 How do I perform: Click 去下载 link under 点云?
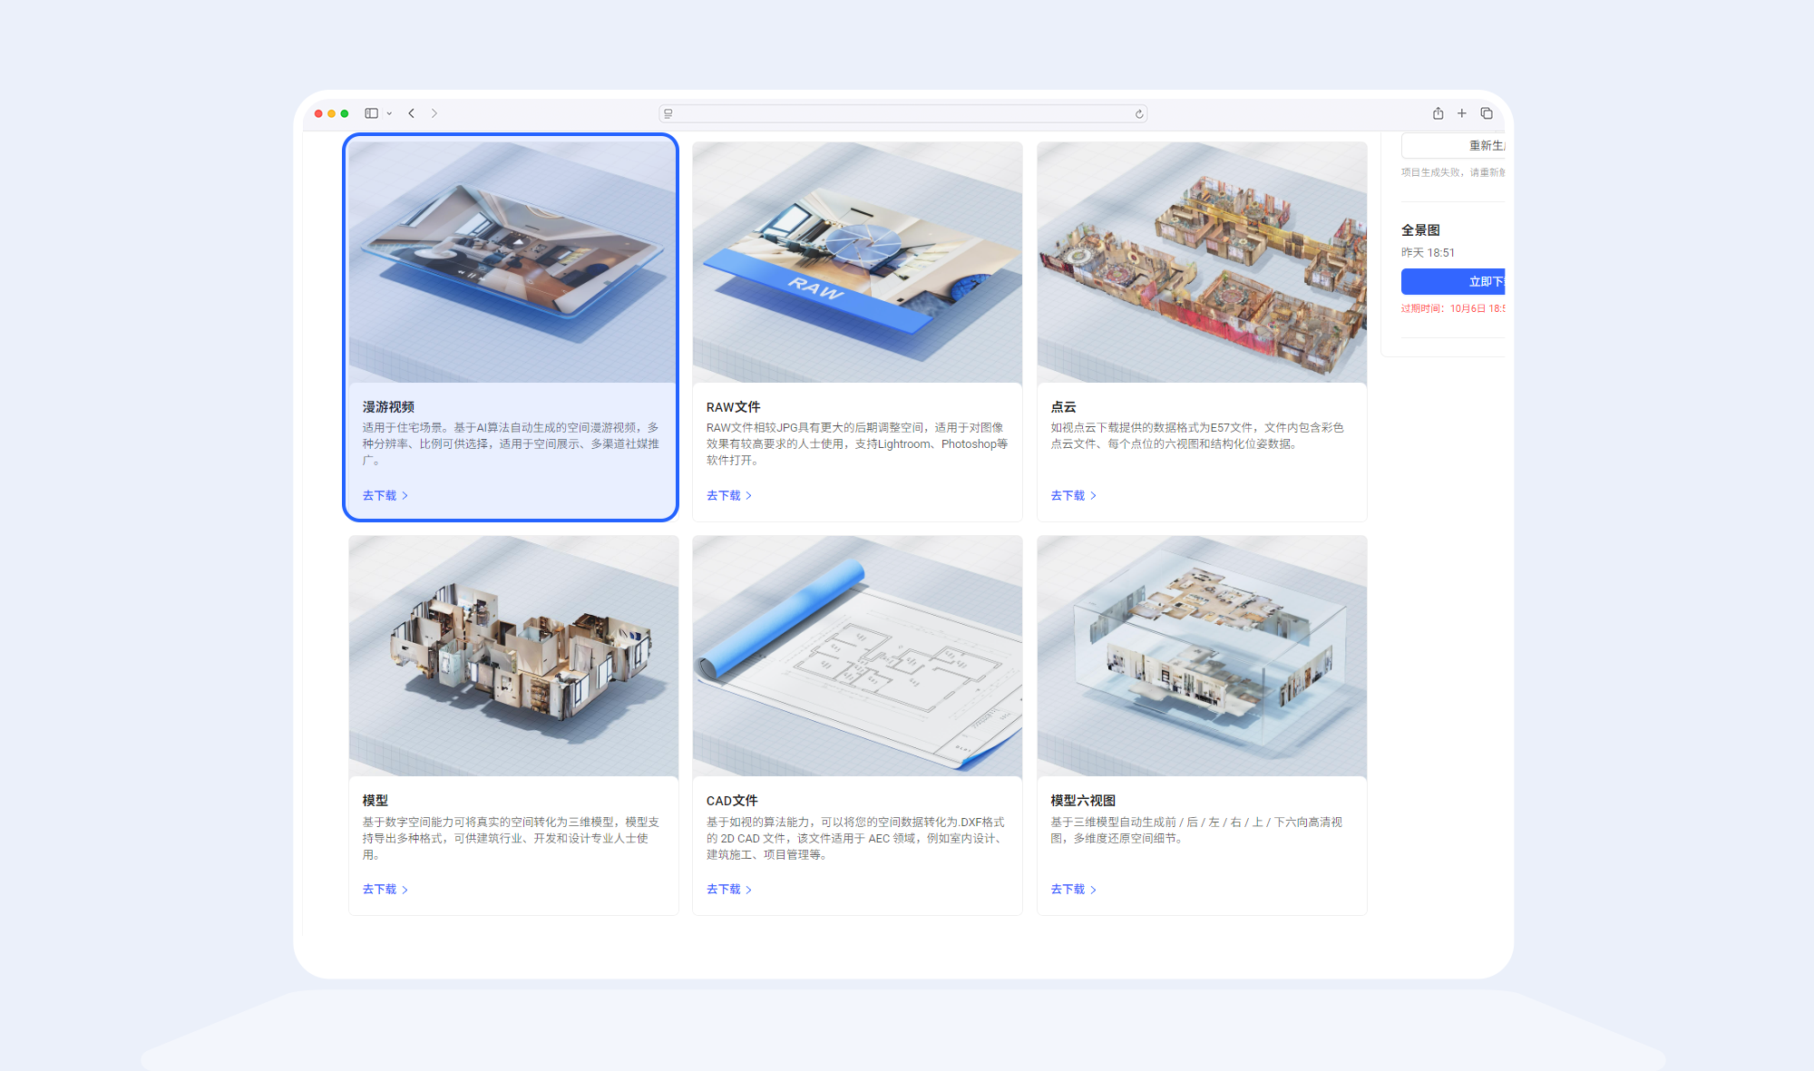click(x=1074, y=495)
